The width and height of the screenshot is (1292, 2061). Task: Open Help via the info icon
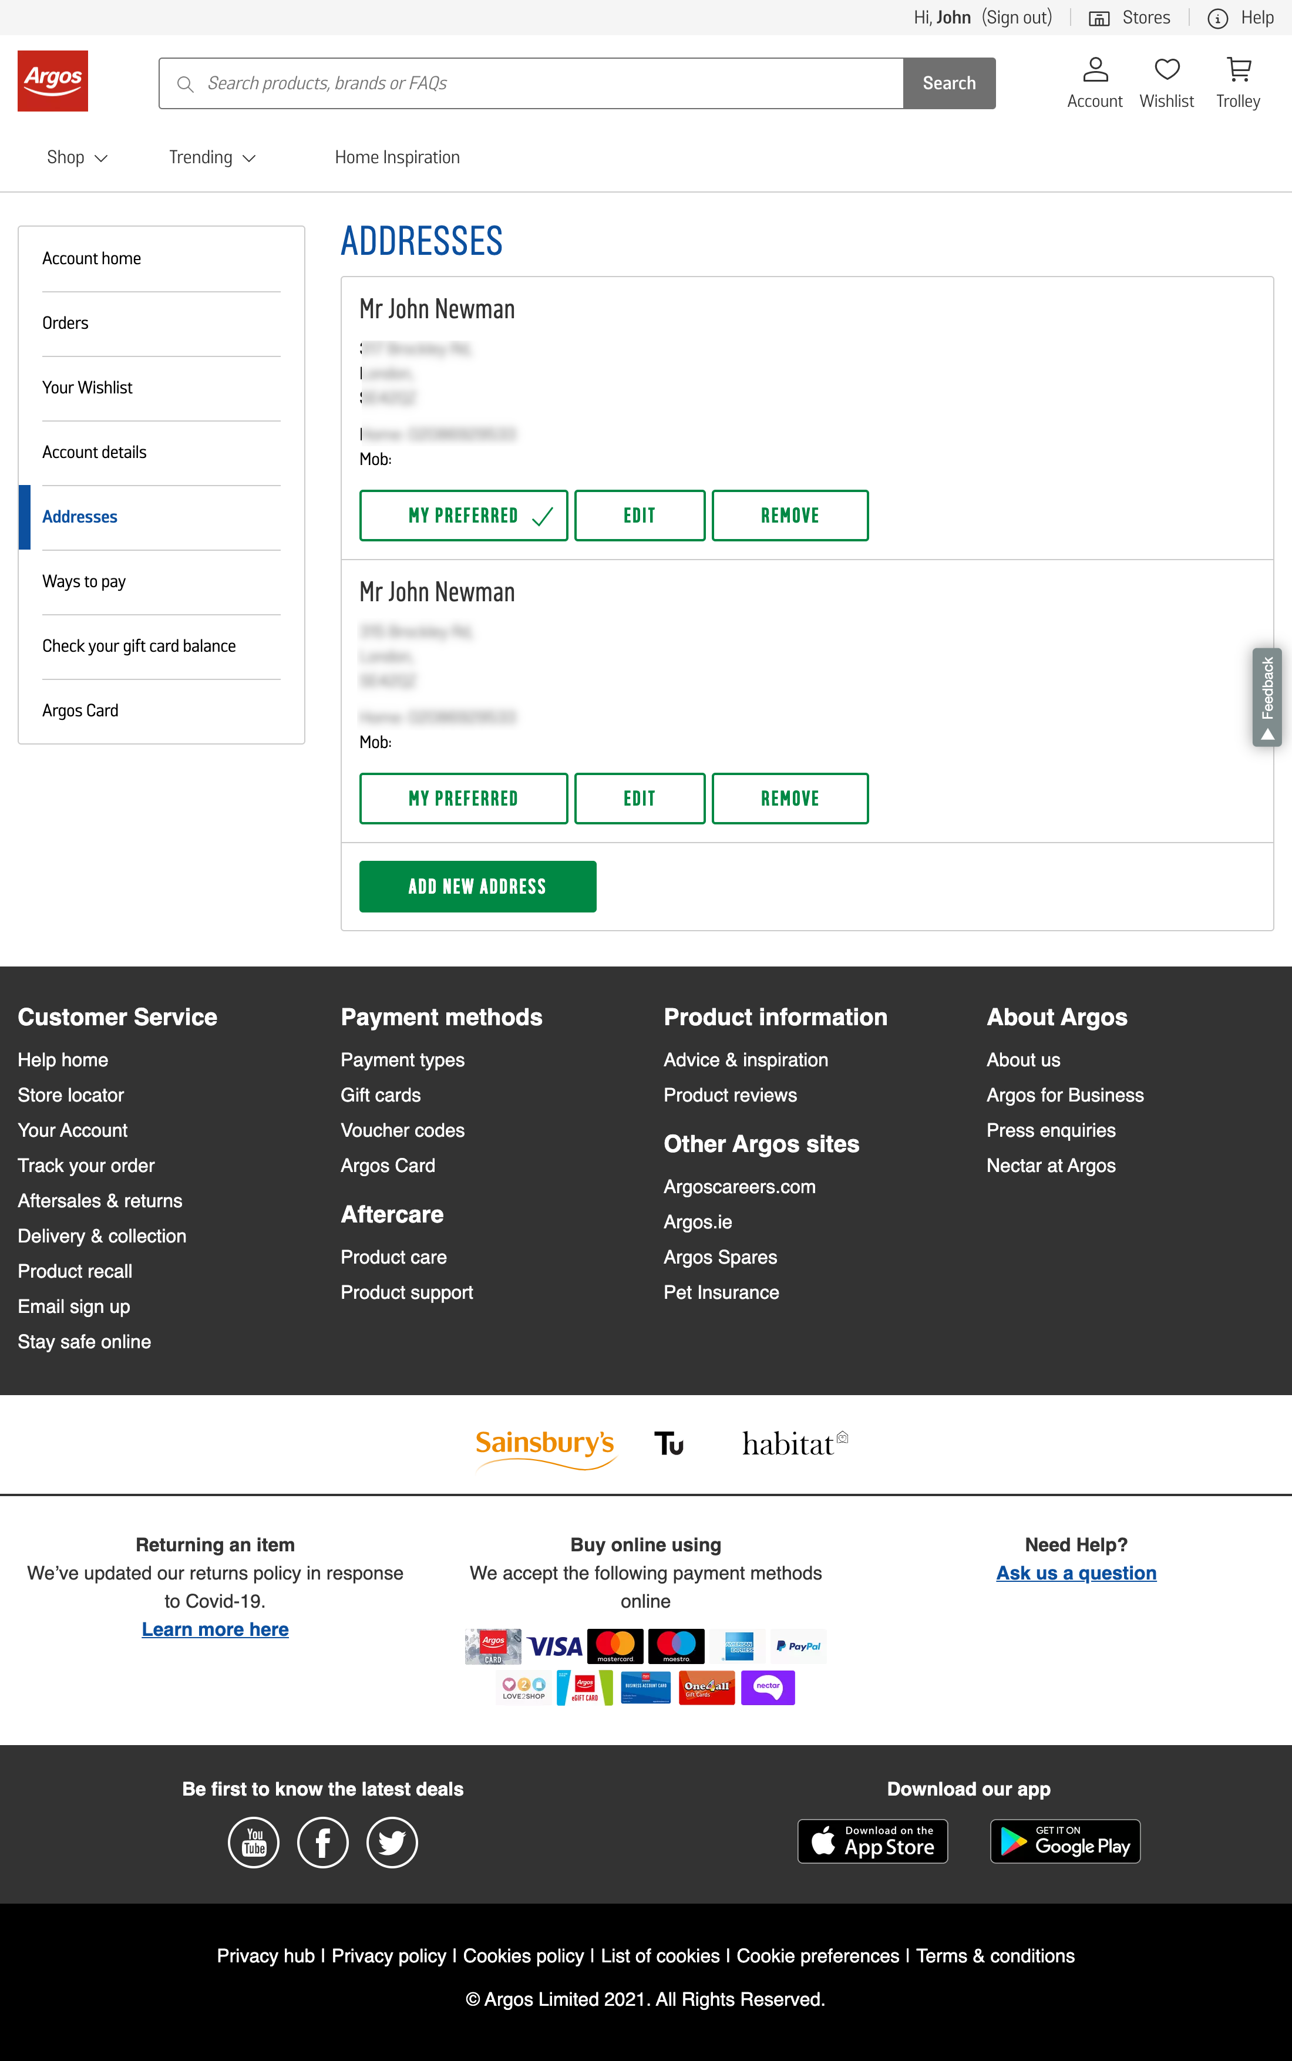pos(1217,17)
